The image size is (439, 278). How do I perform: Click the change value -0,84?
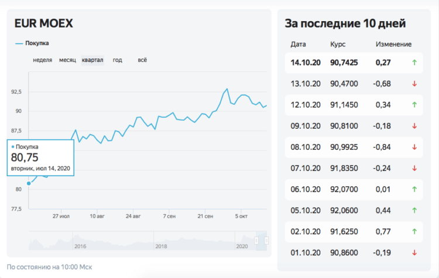tap(382, 147)
